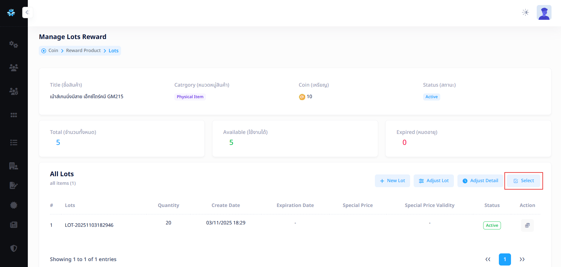Navigate to Reward Product breadcrumb

click(83, 51)
